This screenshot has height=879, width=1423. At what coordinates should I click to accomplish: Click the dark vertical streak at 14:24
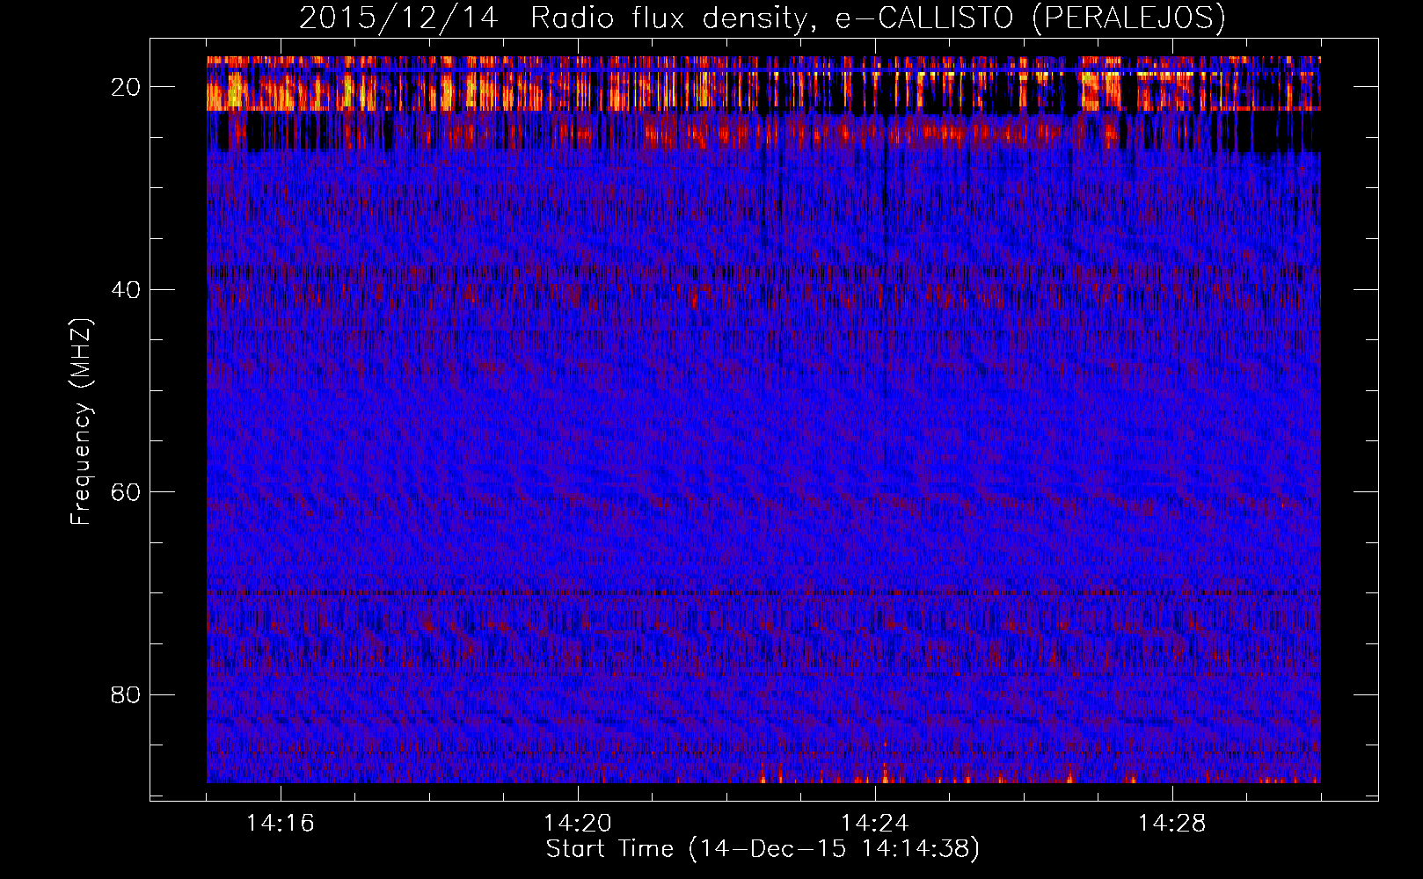coord(884,352)
